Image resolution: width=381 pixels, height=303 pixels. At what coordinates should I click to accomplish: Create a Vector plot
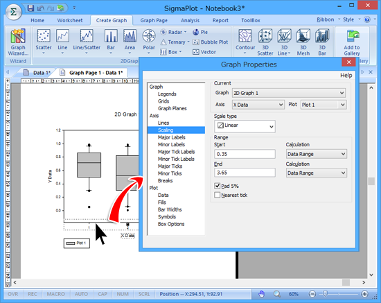pos(204,52)
